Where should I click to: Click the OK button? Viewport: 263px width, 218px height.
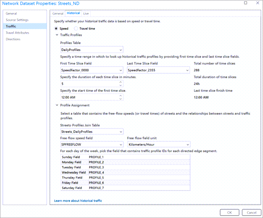tap(229, 212)
